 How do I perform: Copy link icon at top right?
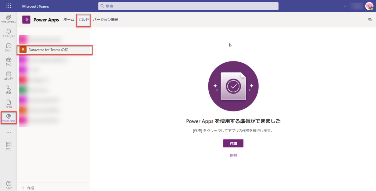[x=370, y=20]
